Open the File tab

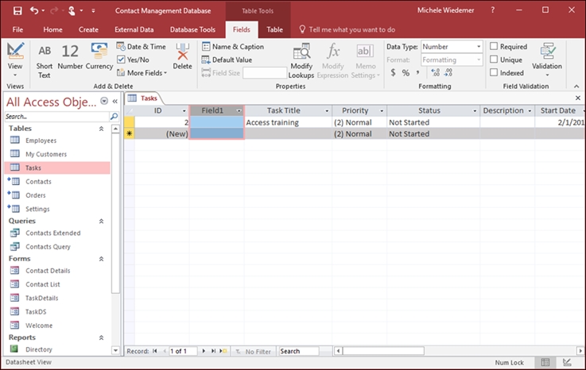(x=17, y=29)
